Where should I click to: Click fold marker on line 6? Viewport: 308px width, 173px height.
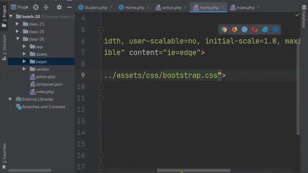tap(101, 41)
